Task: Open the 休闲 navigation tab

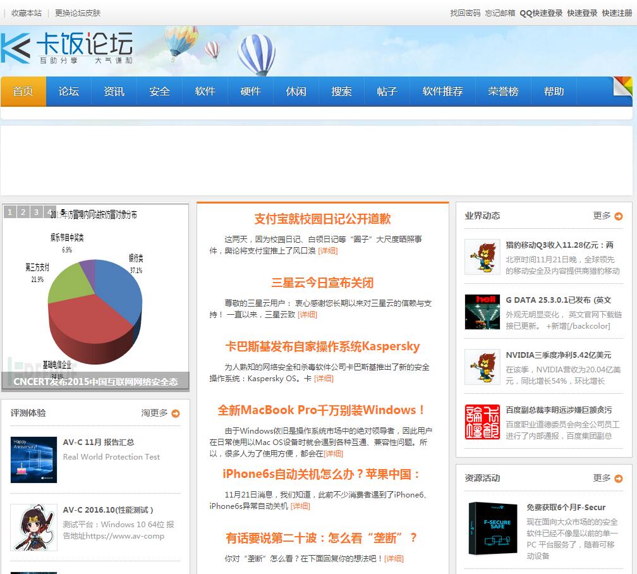Action: pos(296,92)
